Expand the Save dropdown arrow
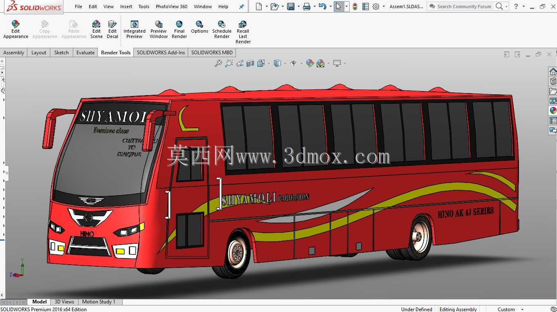The height and width of the screenshot is (312, 557). (299, 7)
